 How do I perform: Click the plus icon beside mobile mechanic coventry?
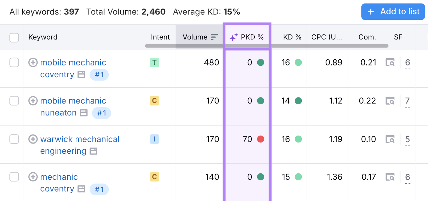click(x=33, y=63)
